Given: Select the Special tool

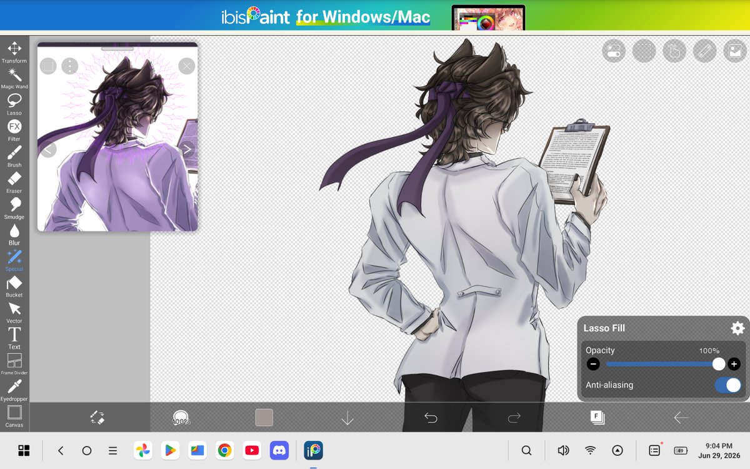Looking at the screenshot, I should (14, 260).
